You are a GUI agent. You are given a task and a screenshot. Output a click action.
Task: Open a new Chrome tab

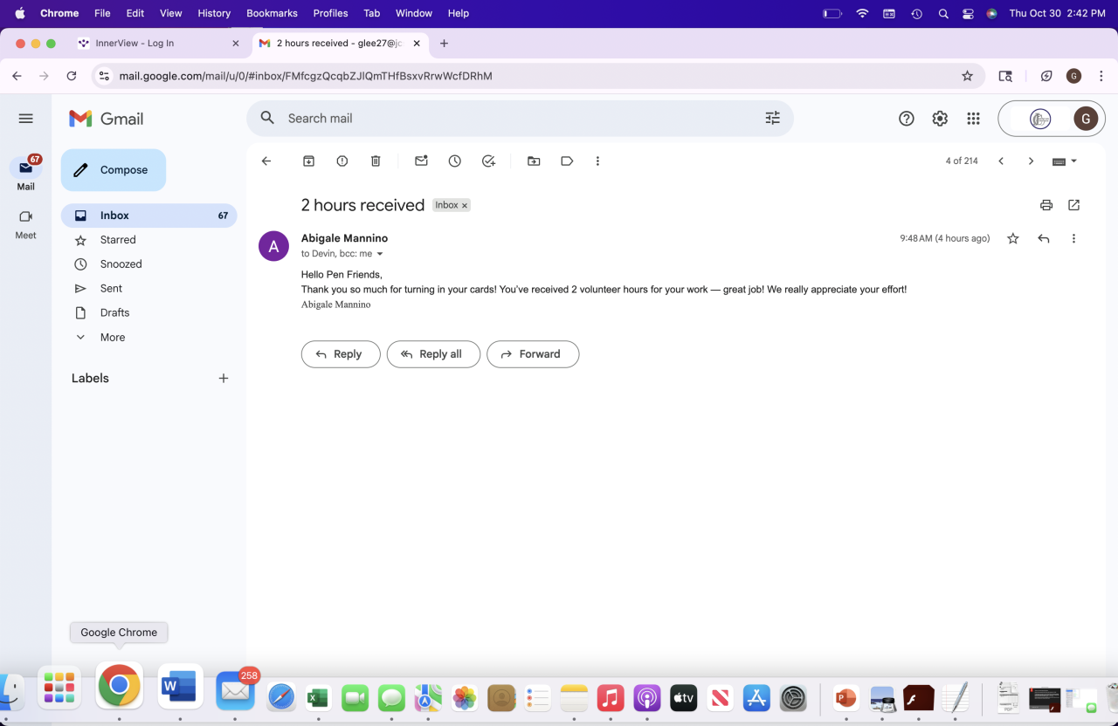click(444, 43)
